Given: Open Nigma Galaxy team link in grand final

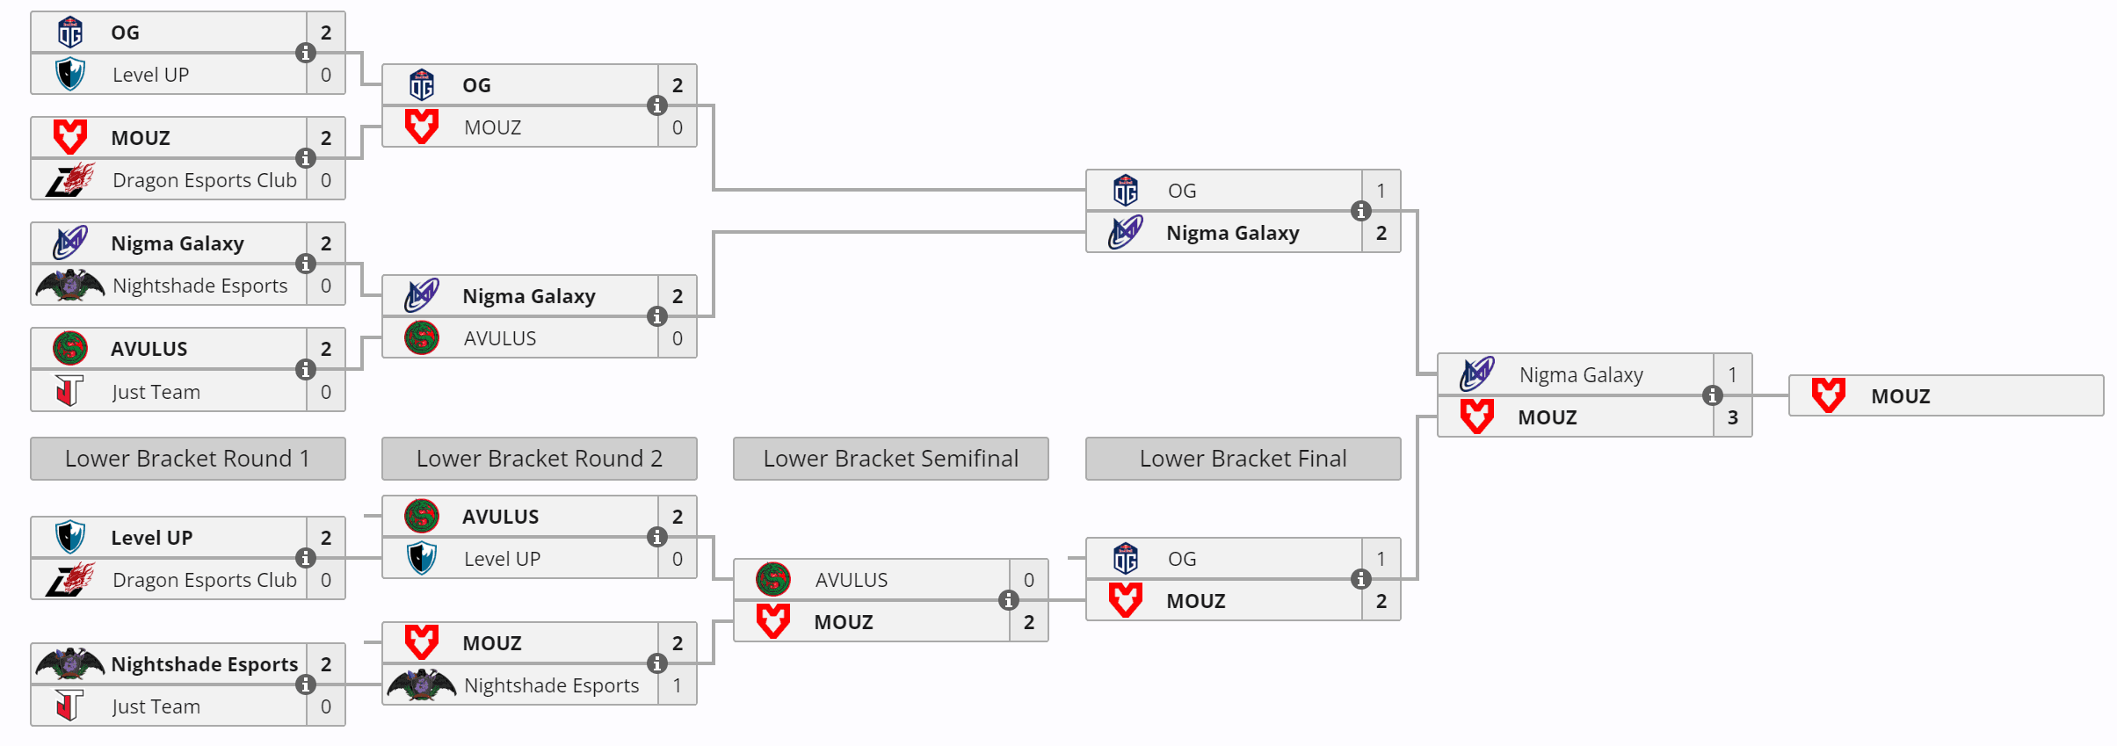Looking at the screenshot, I should pos(1580,375).
